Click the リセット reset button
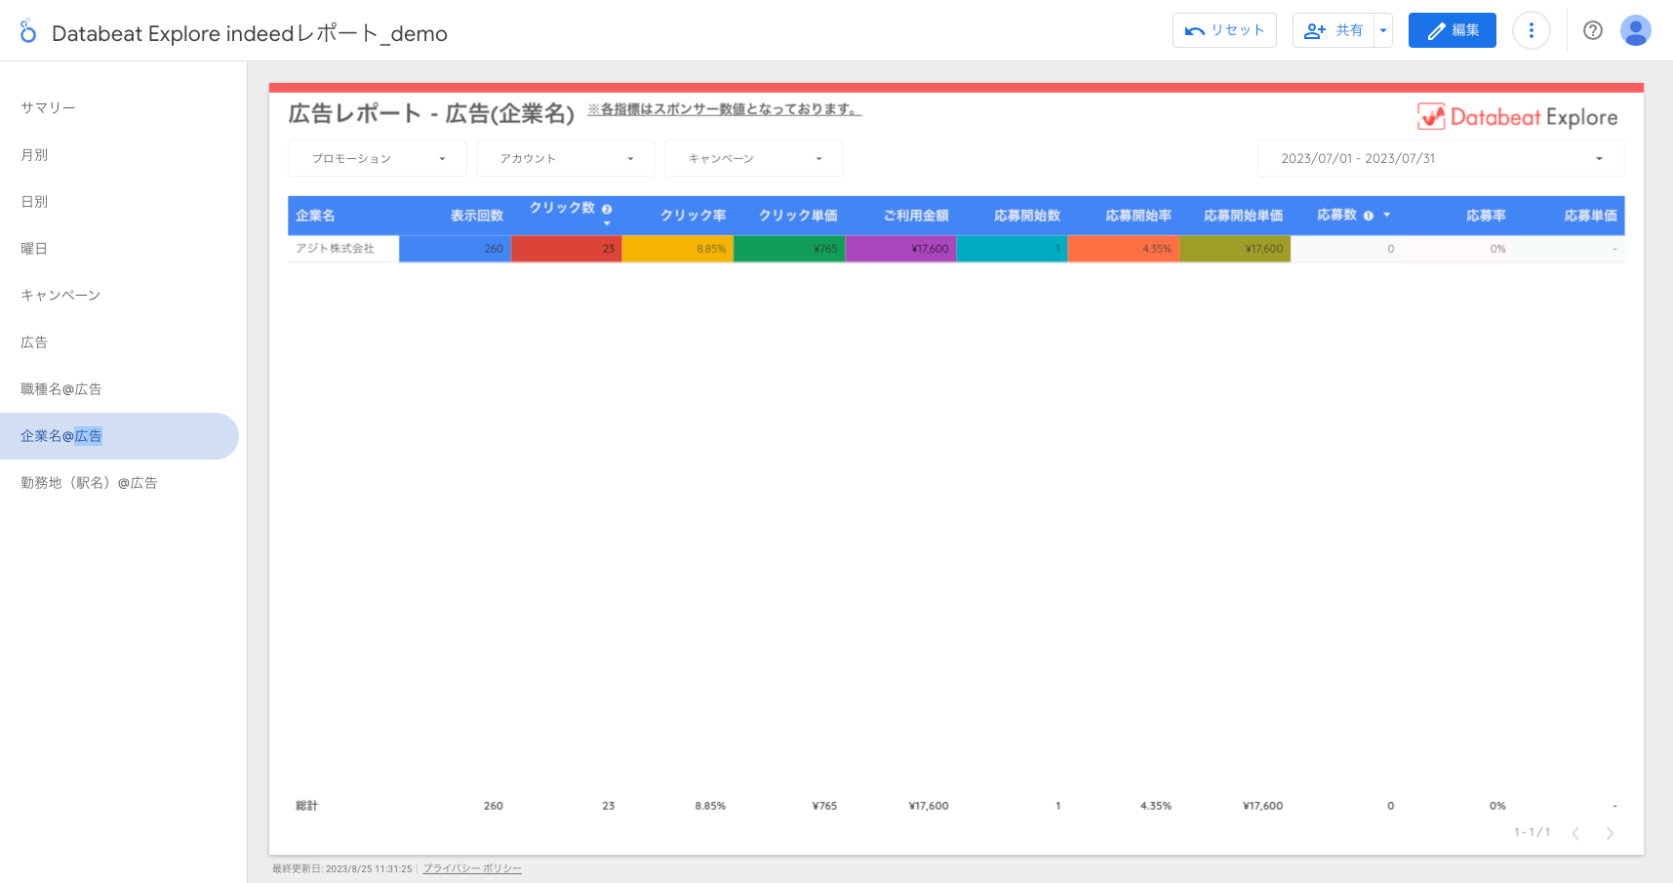Screen dimensions: 1673x883 pos(1224,30)
